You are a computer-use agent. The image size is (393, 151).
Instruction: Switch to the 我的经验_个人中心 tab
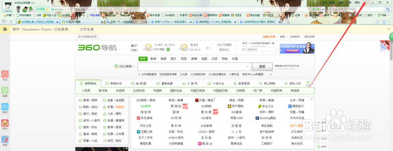216,22
